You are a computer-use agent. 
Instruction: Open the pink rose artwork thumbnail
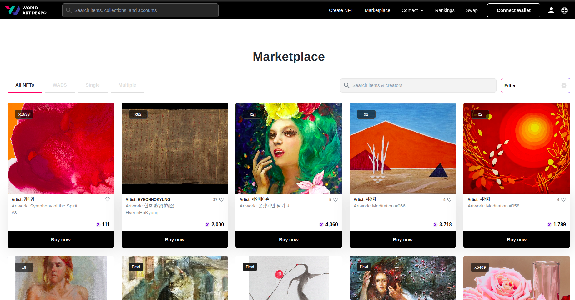(517, 278)
